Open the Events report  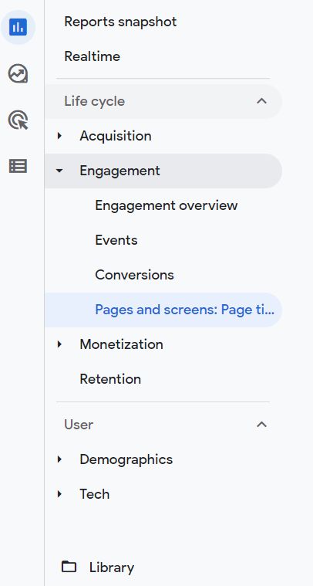point(116,240)
